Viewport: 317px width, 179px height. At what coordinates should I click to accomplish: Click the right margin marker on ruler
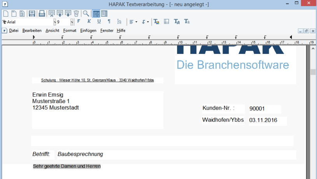(291, 37)
